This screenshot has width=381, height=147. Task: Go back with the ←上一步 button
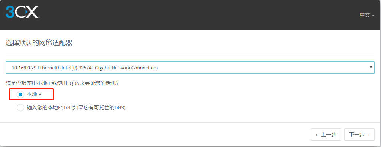tap(326, 134)
